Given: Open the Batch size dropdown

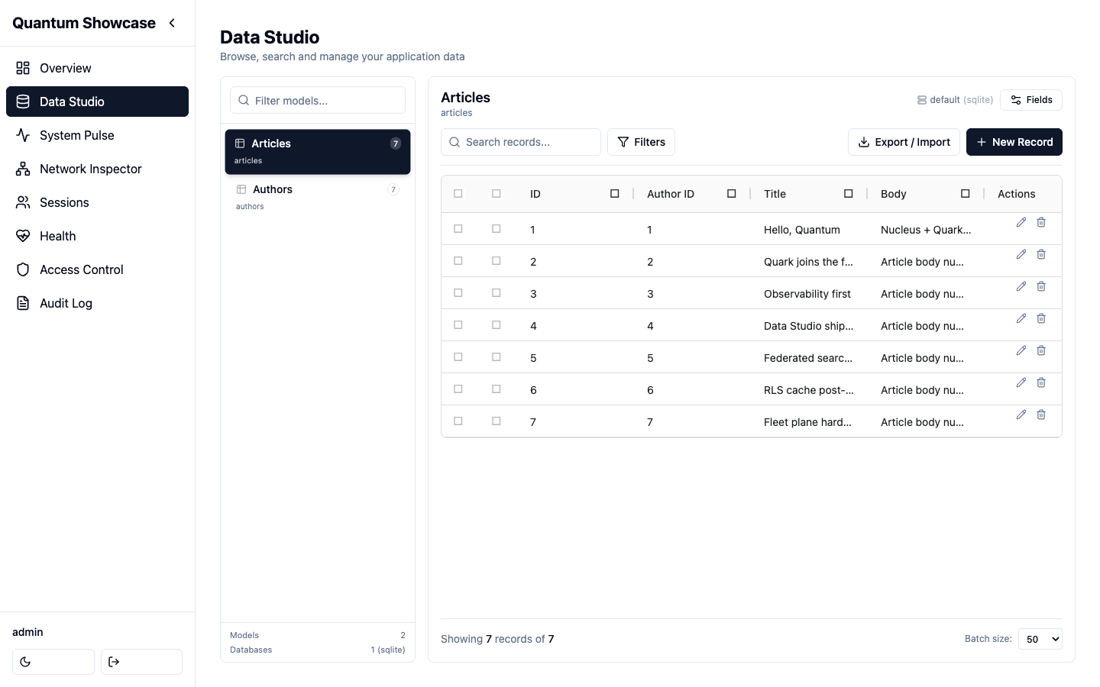Looking at the screenshot, I should point(1040,639).
